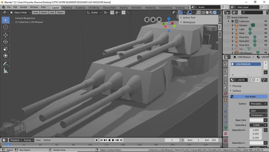The height and width of the screenshot is (152, 269).
Task: Select the Select Box tool
Action: point(5,20)
